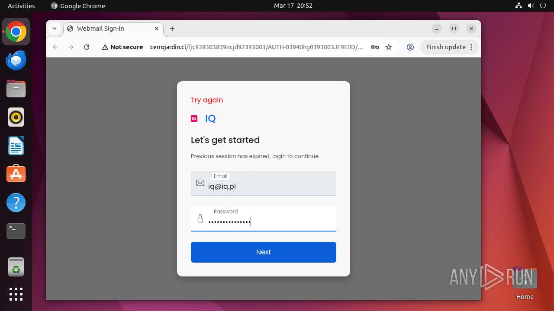Minimize the Chrome window
Viewport: 554px width, 311px height.
click(x=437, y=29)
